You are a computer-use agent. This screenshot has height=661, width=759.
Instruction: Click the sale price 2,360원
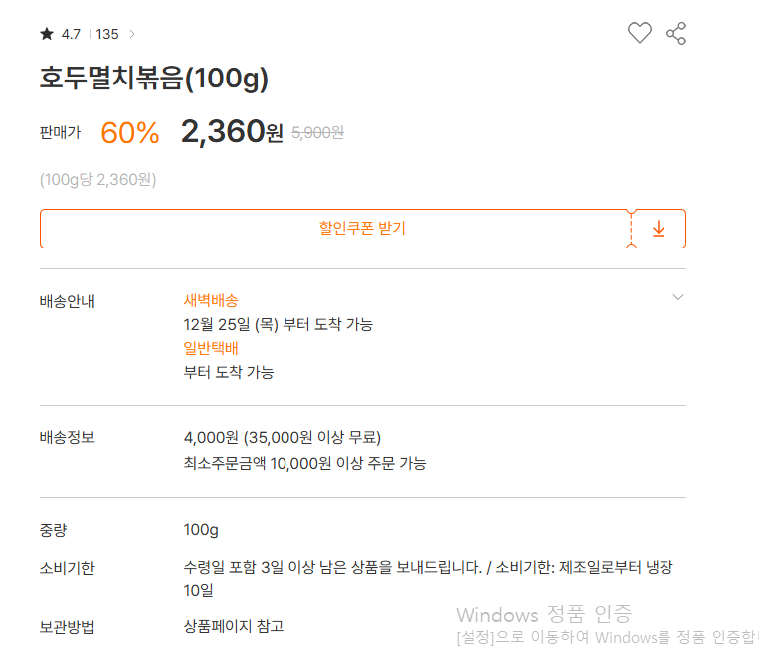pyautogui.click(x=232, y=132)
